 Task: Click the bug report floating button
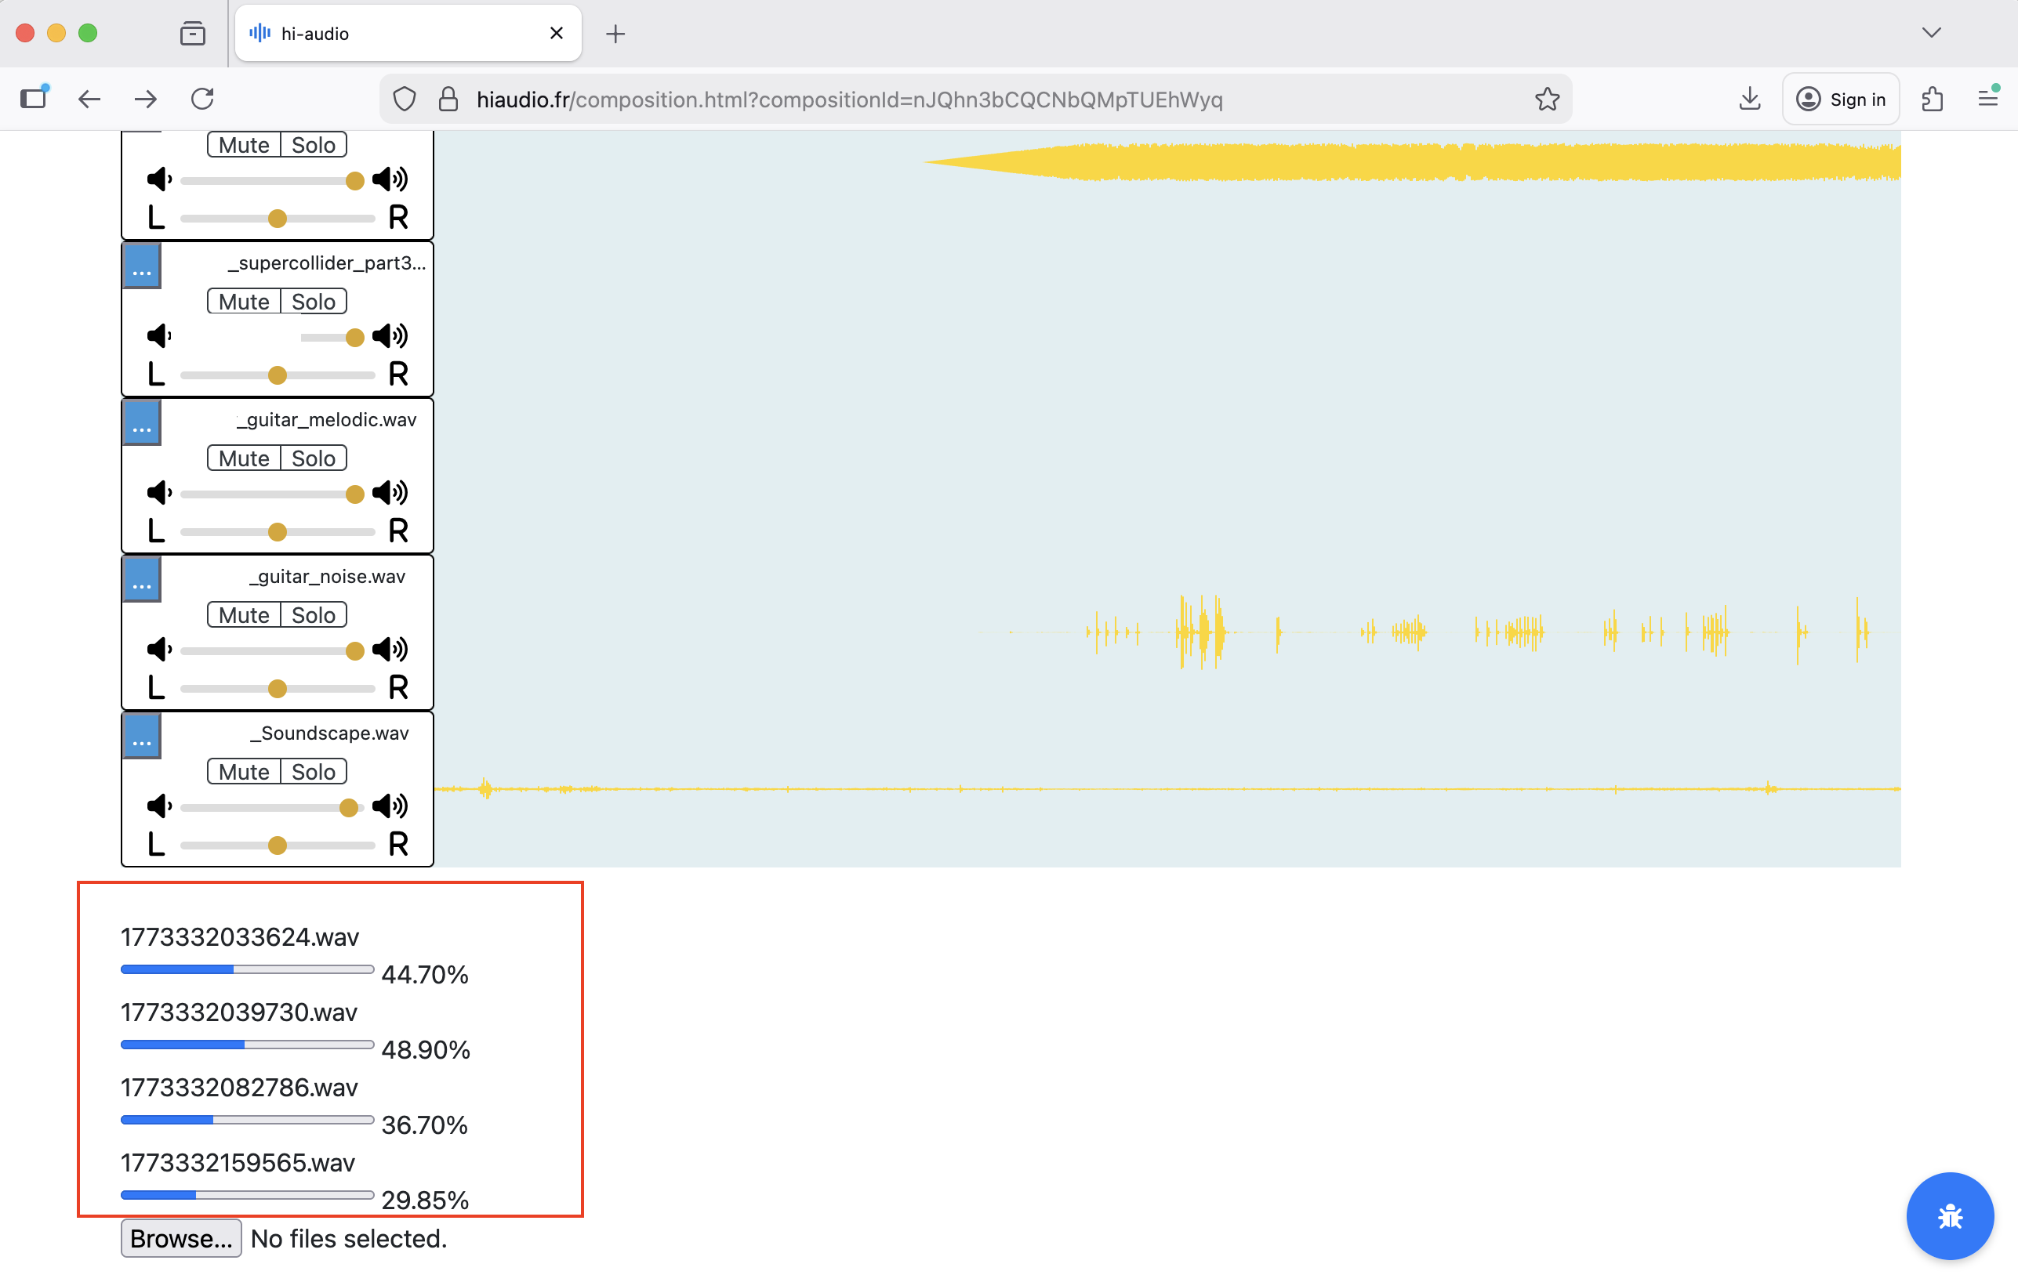[x=1949, y=1216]
